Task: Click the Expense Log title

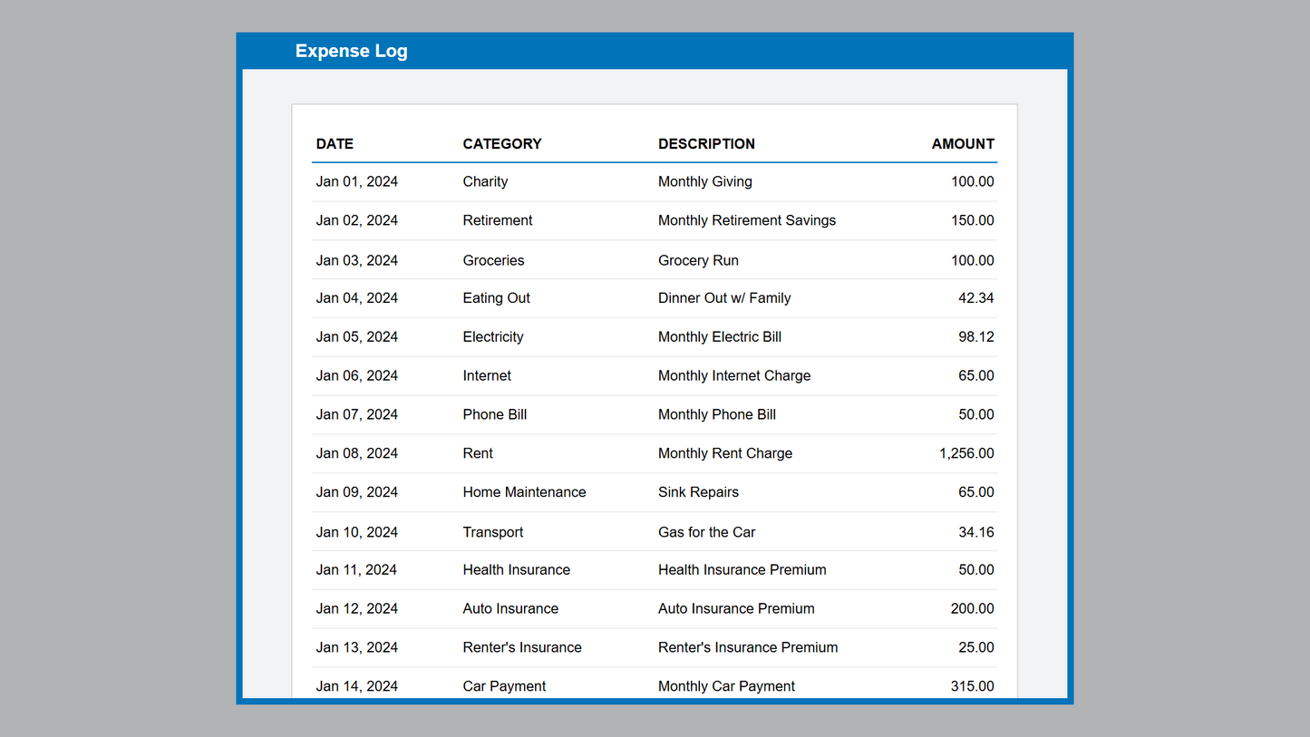Action: click(x=351, y=51)
